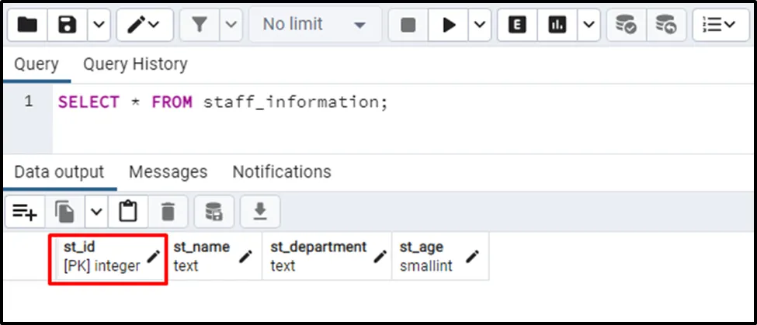Screen dimensions: 757x325
Task: Click the Open File folder icon
Action: click(27, 25)
